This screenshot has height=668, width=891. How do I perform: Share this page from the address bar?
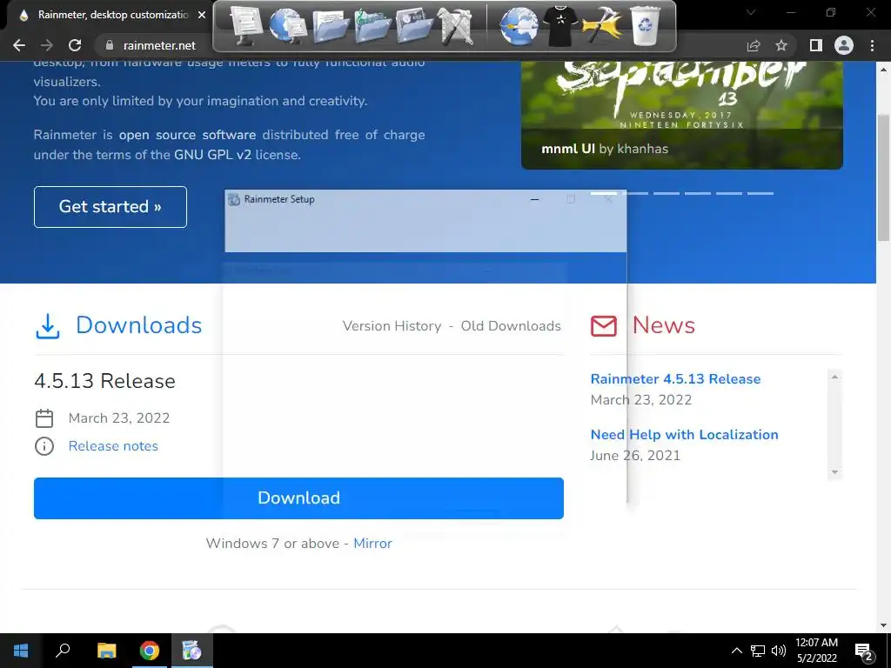click(754, 45)
